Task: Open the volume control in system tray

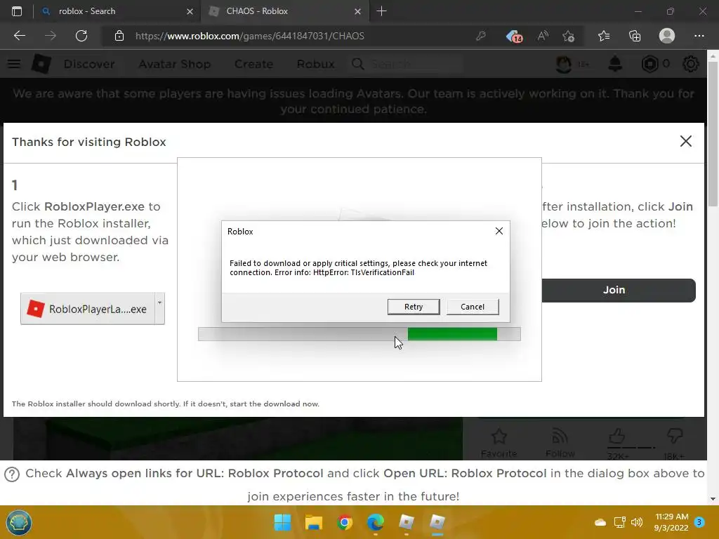Action: [636, 522]
